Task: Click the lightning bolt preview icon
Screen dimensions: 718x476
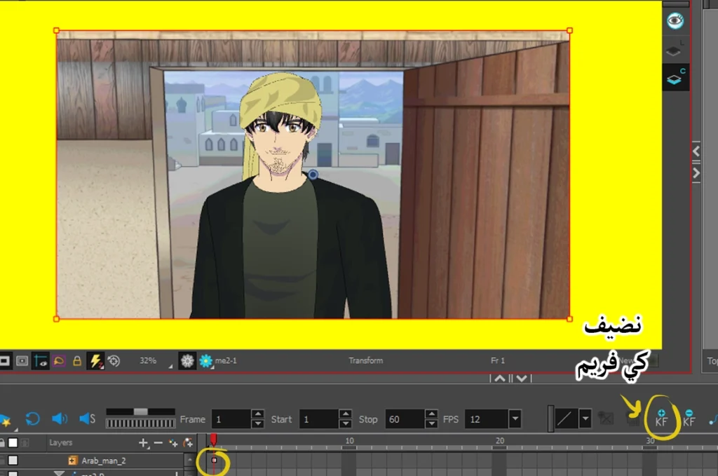Action: [95, 361]
